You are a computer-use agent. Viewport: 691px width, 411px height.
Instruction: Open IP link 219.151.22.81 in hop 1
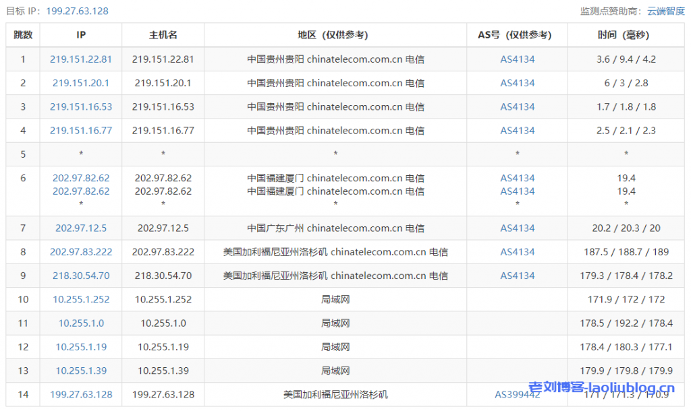click(x=81, y=59)
